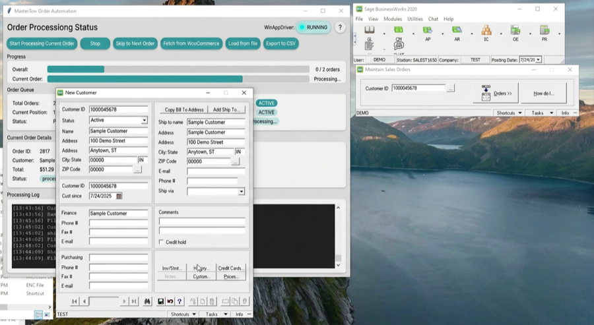Image resolution: width=594 pixels, height=325 pixels.
Task: Open the Status dropdown showing Active
Action: (x=144, y=121)
